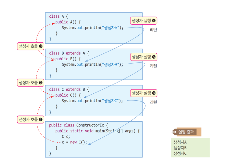Image resolution: width=233 pixels, height=165 pixels.
Task: Click the "생성자 호출 ❸" label
Action: [31, 46]
